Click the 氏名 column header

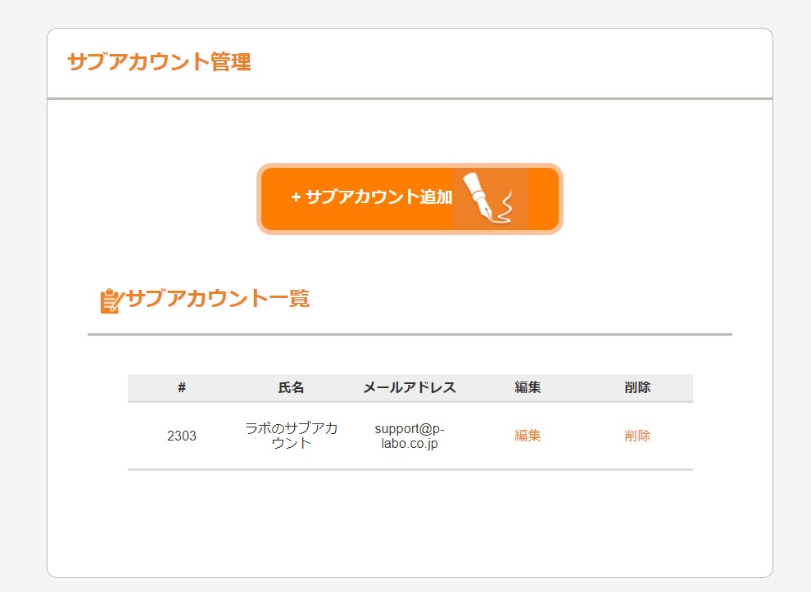(x=291, y=387)
